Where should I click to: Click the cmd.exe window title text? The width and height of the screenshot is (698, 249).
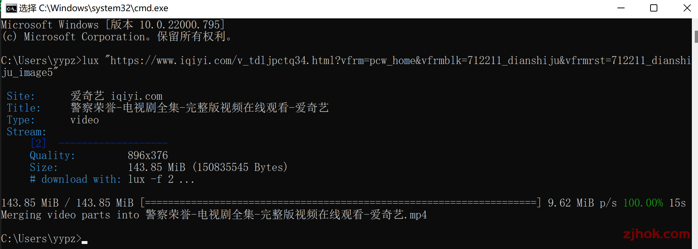click(x=94, y=8)
